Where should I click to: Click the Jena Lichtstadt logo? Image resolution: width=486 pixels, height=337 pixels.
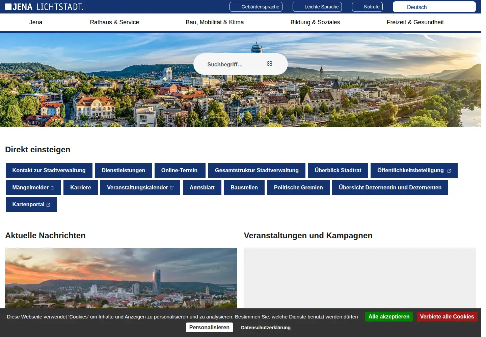coord(44,7)
